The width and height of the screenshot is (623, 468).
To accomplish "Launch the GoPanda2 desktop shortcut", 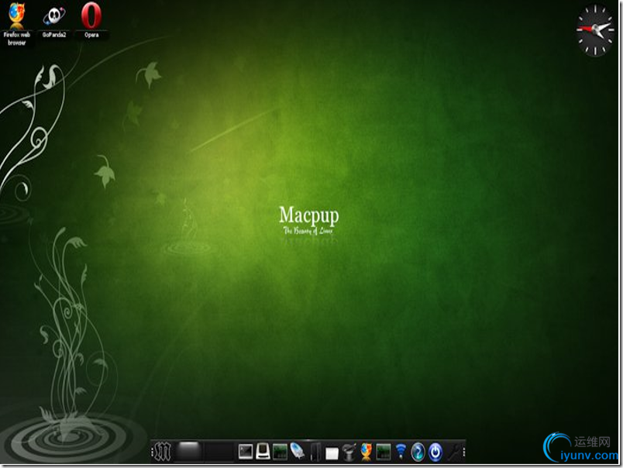I will 54,21.
